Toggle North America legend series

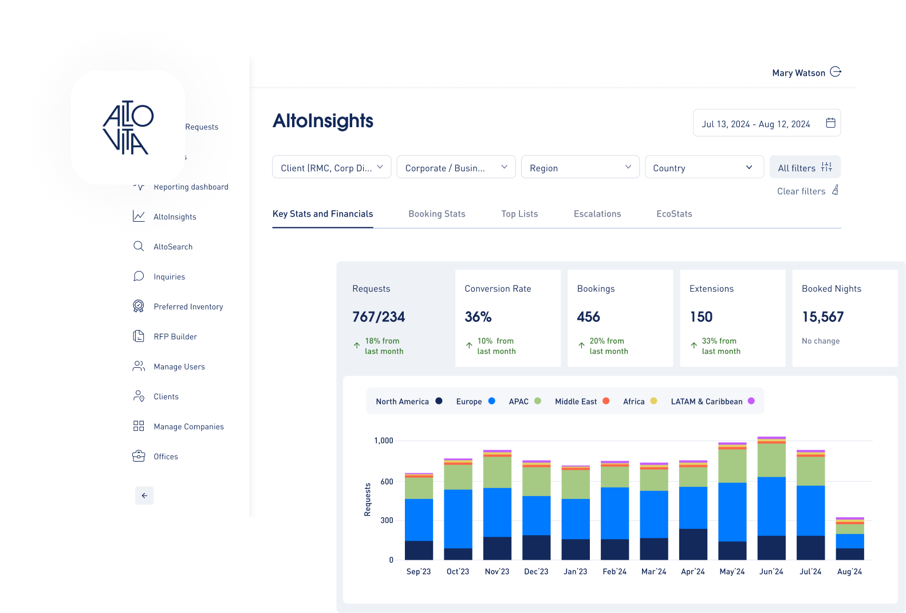tap(409, 402)
